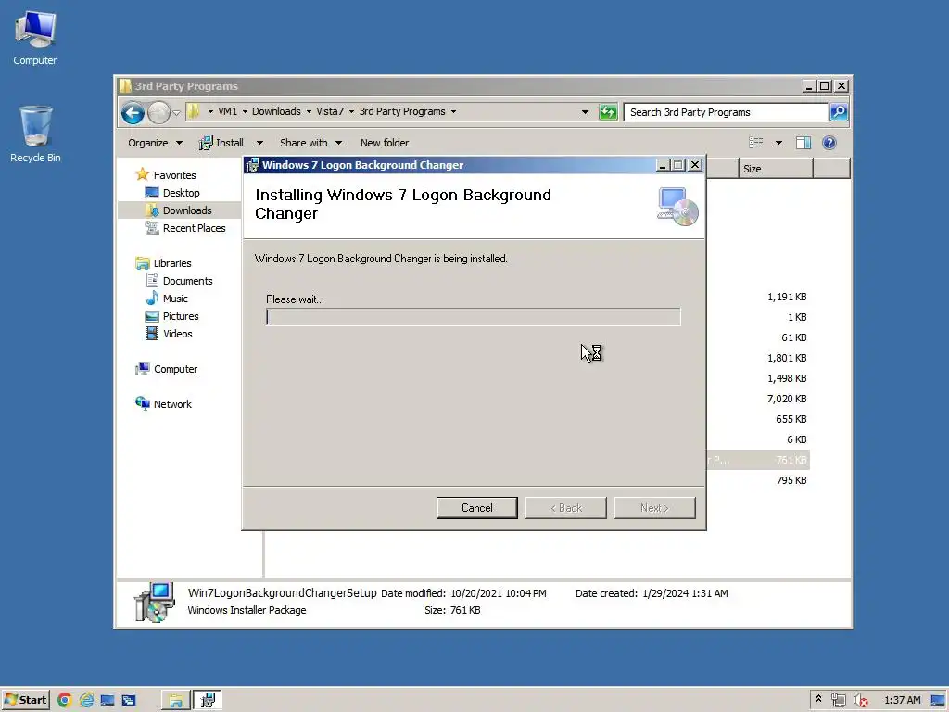Click the installation progress bar
The image size is (949, 712).
point(474,317)
